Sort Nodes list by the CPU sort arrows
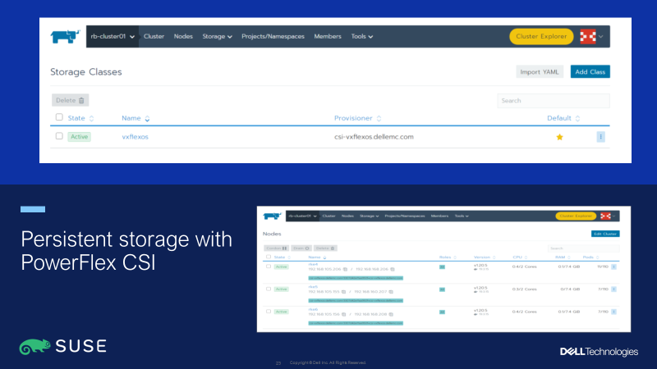 pos(526,257)
